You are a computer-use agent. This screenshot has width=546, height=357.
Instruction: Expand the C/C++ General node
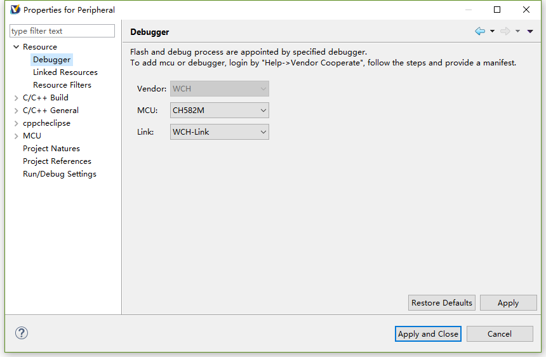tap(17, 111)
